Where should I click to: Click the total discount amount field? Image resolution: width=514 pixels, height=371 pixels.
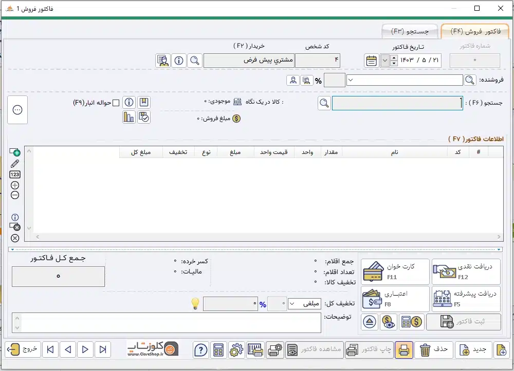point(230,304)
